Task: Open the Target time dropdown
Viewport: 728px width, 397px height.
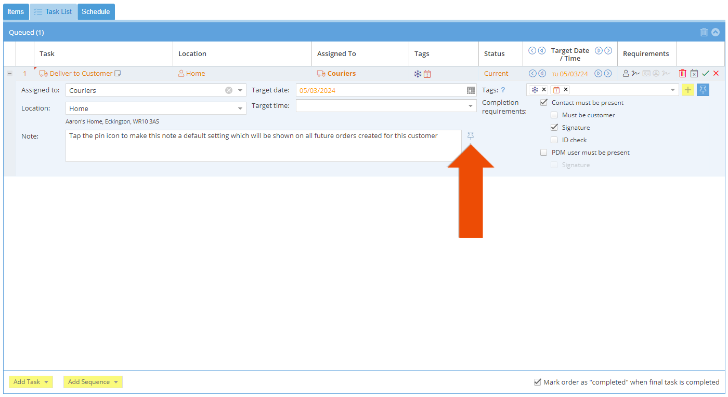Action: pos(471,106)
